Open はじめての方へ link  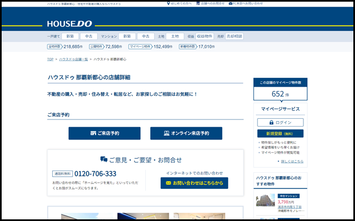[181, 3]
